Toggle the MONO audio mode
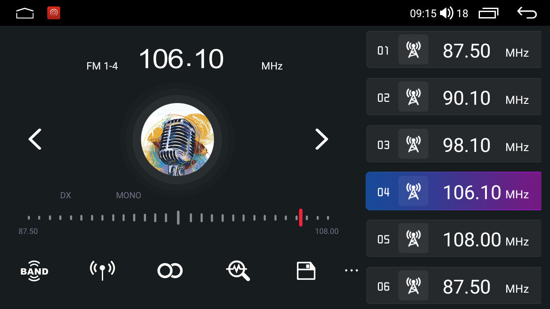 128,195
